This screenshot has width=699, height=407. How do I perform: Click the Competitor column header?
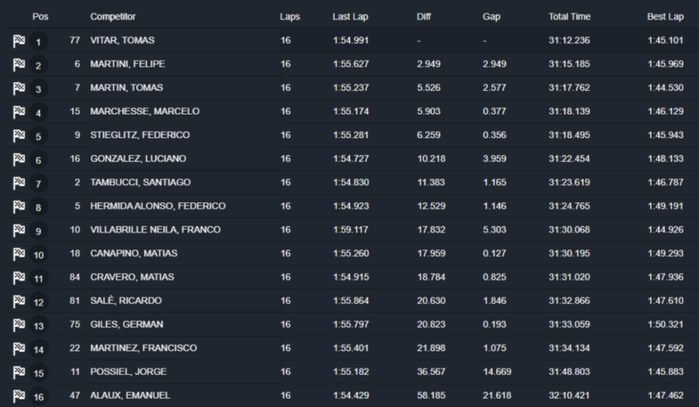point(113,16)
